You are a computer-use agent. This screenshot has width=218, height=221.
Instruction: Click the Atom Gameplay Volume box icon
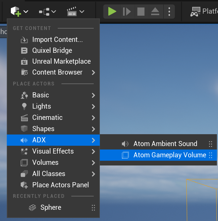click(125, 155)
